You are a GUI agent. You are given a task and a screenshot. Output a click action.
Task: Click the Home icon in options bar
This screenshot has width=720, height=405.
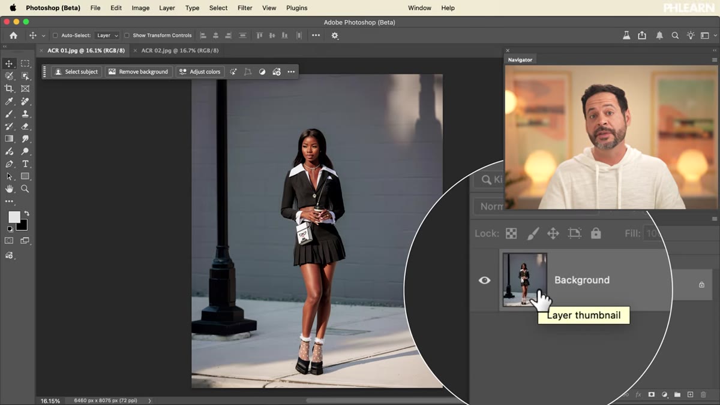click(13, 35)
